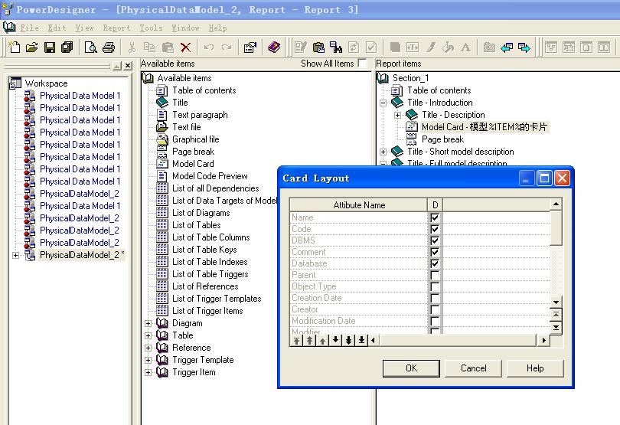Image resolution: width=620 pixels, height=425 pixels.
Task: Click the right blue arrow toolbar icon
Action: [524, 47]
